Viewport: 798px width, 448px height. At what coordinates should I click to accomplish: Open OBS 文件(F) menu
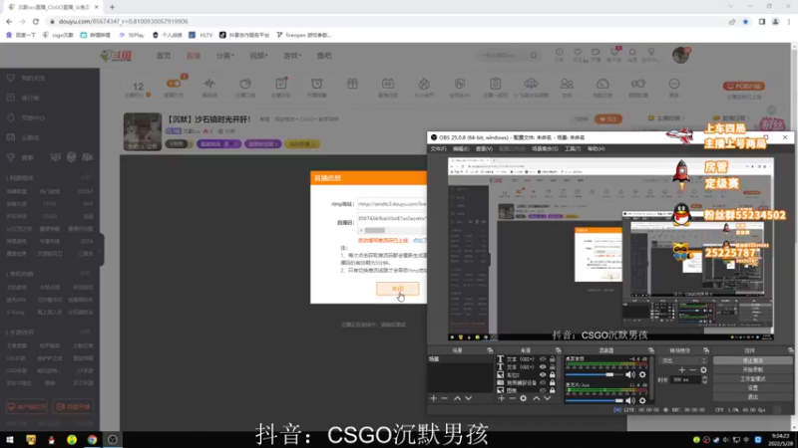click(438, 148)
